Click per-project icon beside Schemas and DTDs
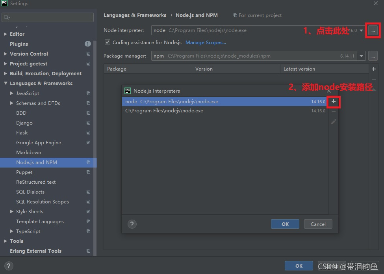This screenshot has height=274, width=384. coord(88,103)
